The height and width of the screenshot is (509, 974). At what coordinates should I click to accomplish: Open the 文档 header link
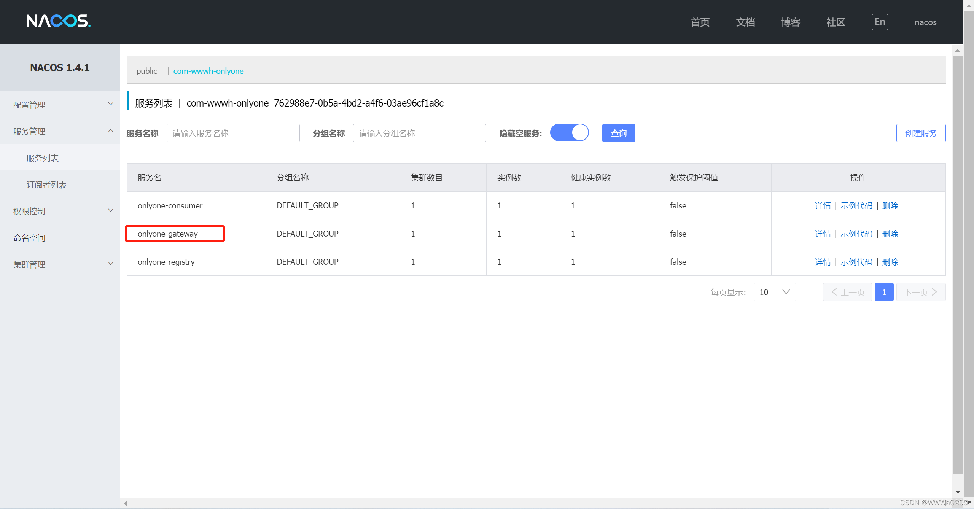745,22
